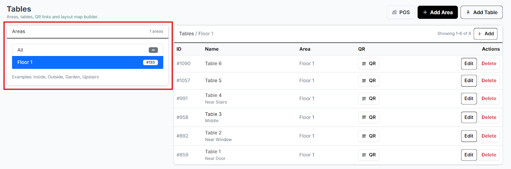
Task: Edit Table 2 near window
Action: point(469,136)
